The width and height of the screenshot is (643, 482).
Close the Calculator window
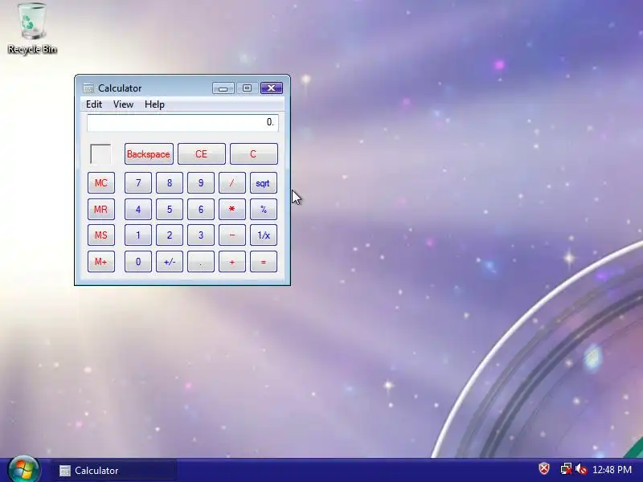(272, 88)
